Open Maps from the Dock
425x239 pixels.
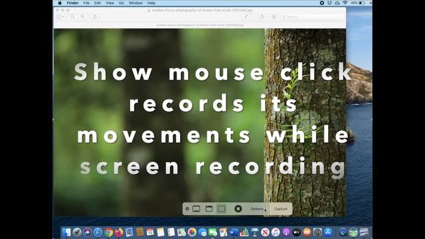181,232
